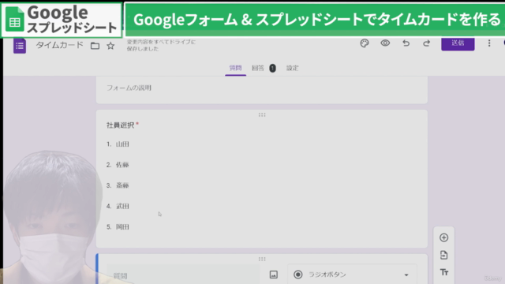
Task: Click drag handle of the new question card
Action: [262, 259]
